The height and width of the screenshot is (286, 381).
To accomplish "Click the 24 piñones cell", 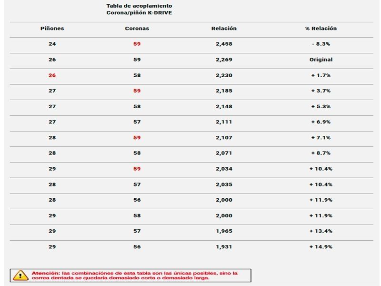I will (x=52, y=44).
